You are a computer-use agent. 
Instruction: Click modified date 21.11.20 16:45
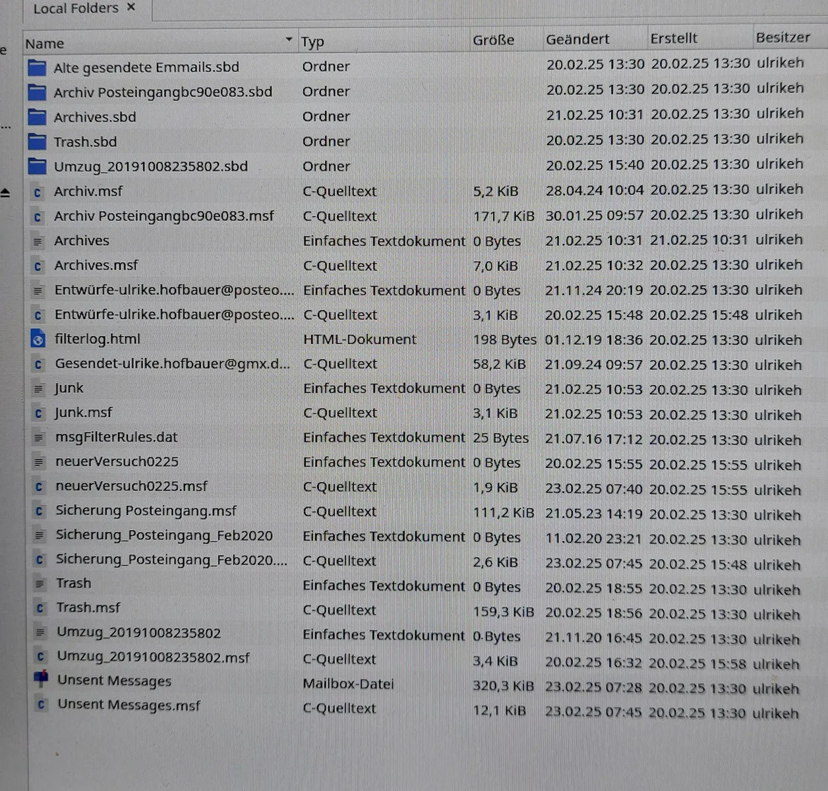click(593, 638)
